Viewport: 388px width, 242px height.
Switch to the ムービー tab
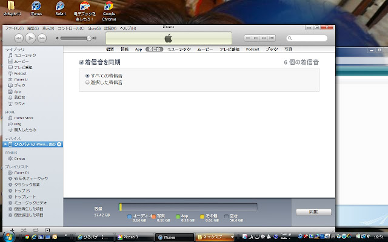(205, 49)
